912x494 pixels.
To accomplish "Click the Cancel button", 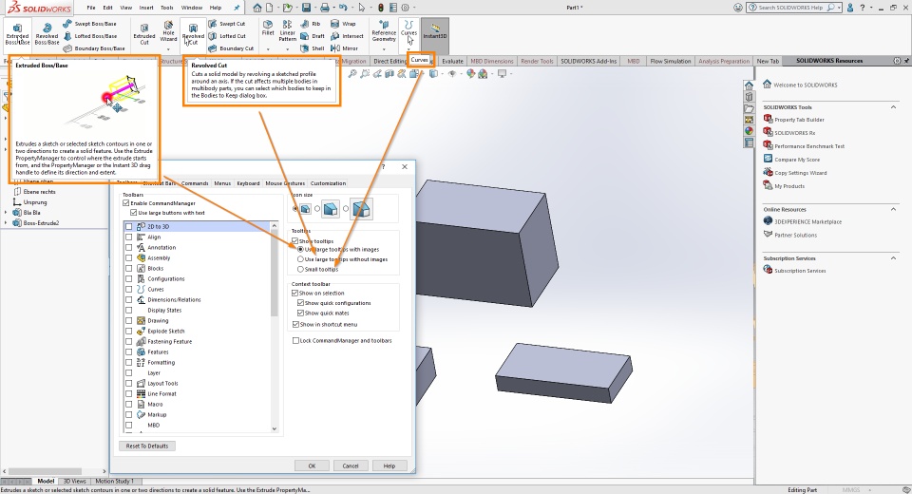I will 351,466.
